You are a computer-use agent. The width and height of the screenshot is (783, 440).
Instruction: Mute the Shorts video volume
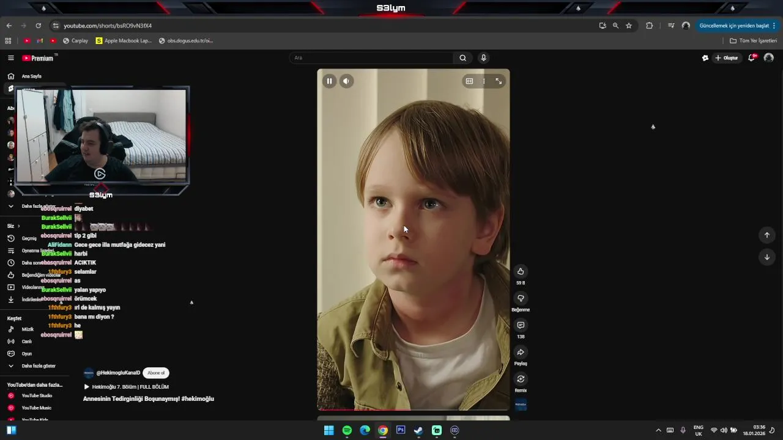click(x=346, y=81)
